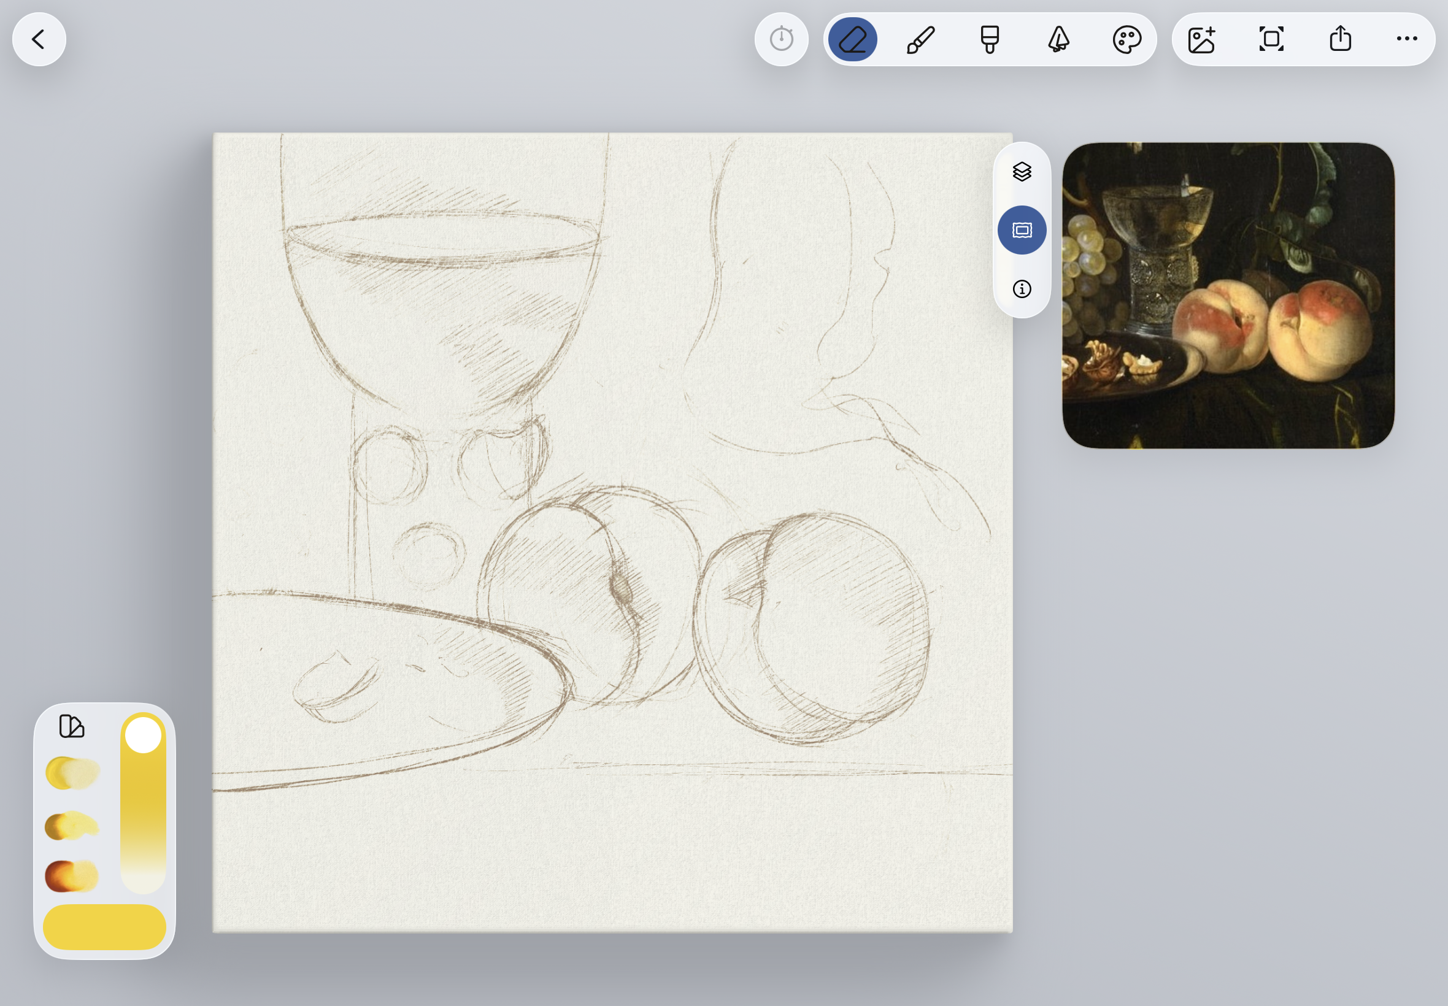1448x1006 pixels.
Task: Click the yellow tint gradient slider
Action: [143, 813]
